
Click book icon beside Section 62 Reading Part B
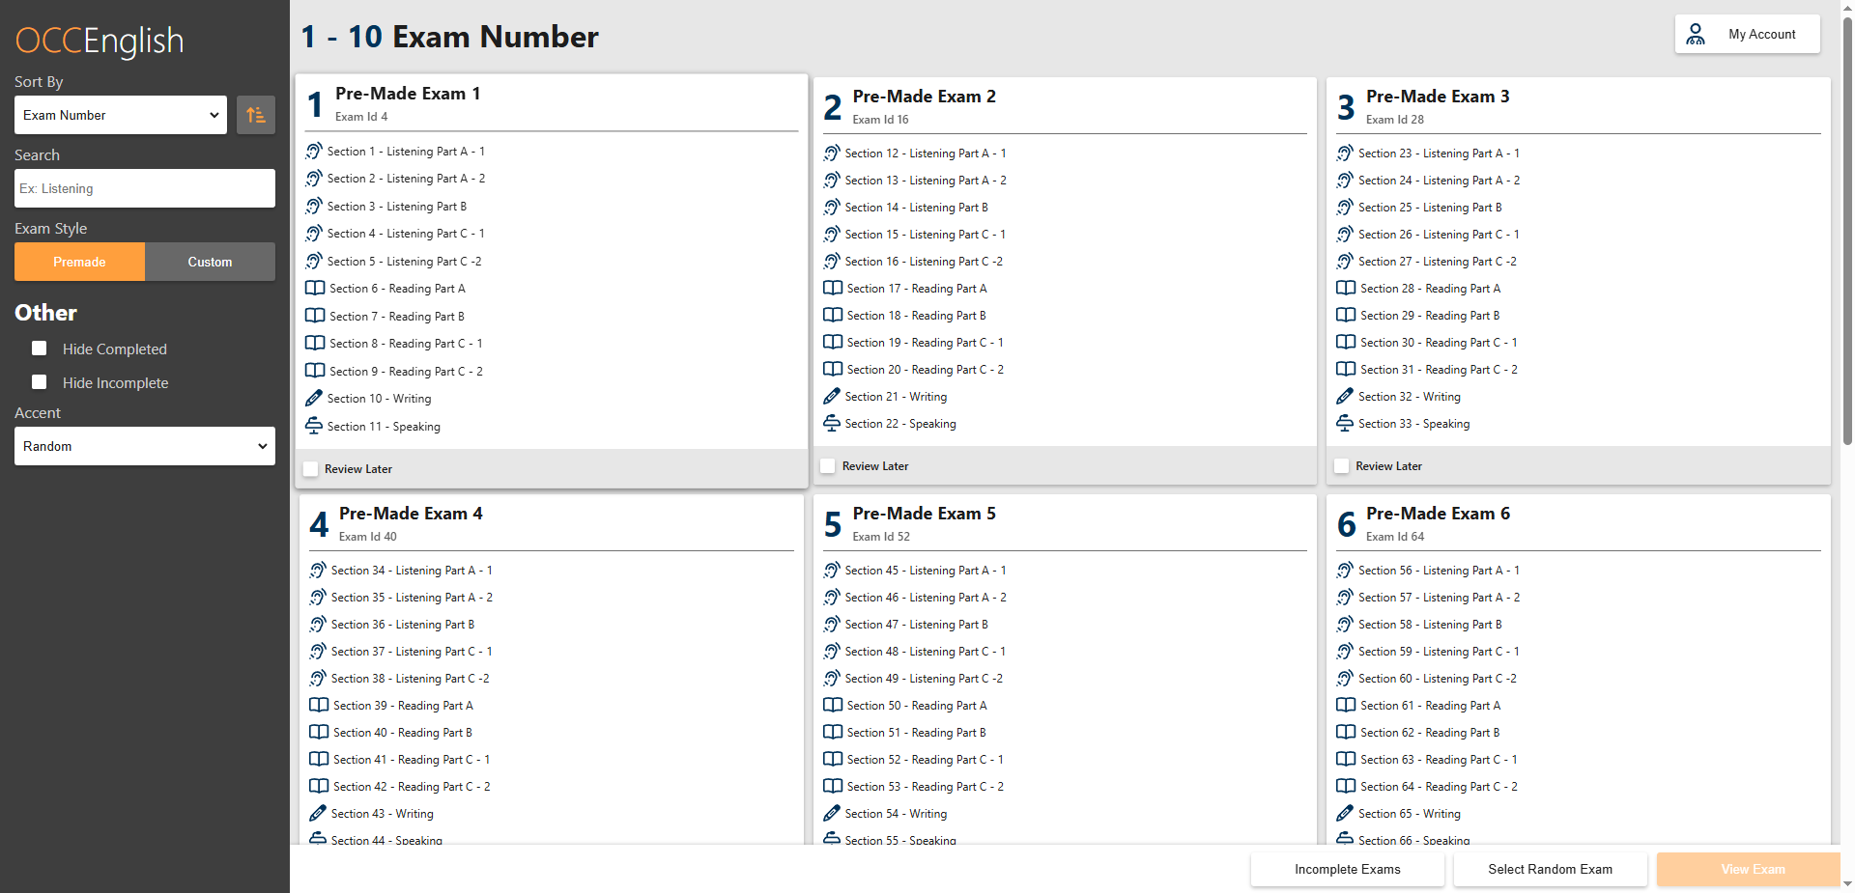[x=1346, y=732]
